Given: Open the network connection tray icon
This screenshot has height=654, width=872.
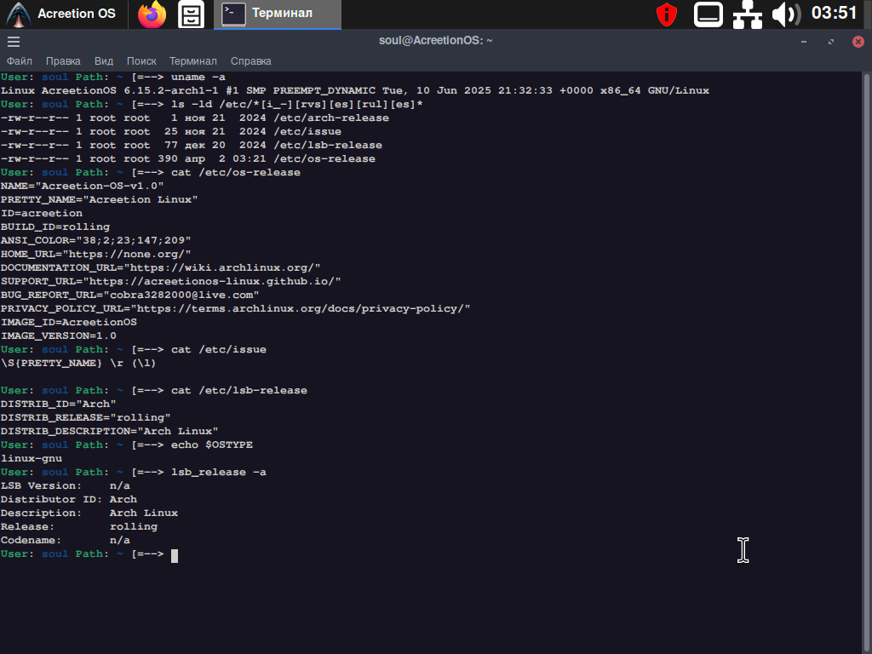Looking at the screenshot, I should tap(748, 14).
